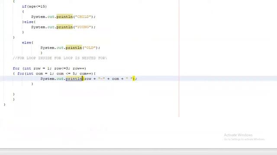Click the "OLD" string literal
277x155 pixels.
[x=90, y=48]
